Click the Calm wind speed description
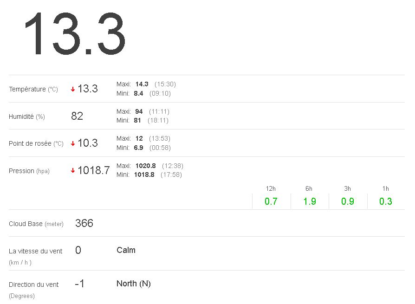 click(x=126, y=250)
